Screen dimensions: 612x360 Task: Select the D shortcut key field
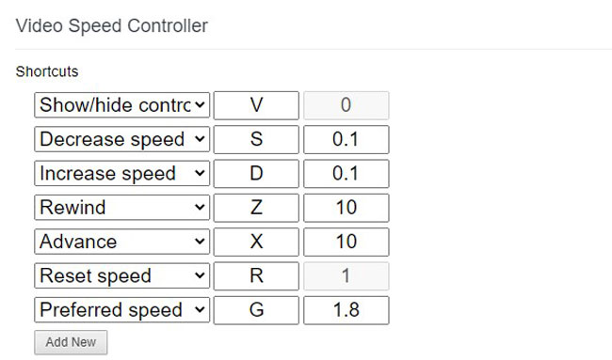[256, 173]
